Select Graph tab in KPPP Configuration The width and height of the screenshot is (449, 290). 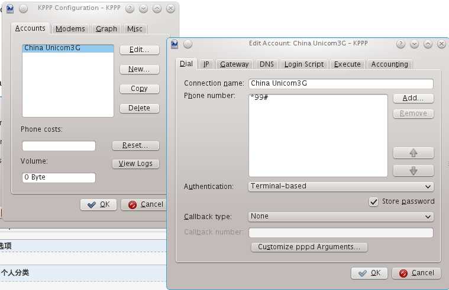pyautogui.click(x=106, y=29)
